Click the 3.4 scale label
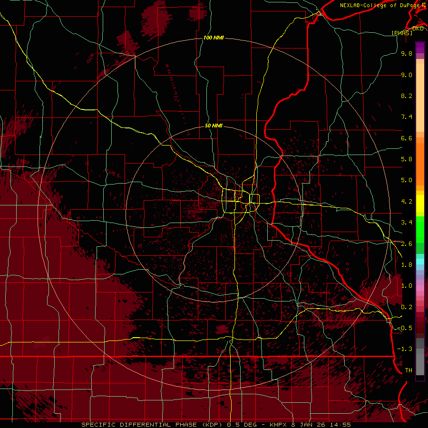This screenshot has width=428, height=428. [x=407, y=223]
